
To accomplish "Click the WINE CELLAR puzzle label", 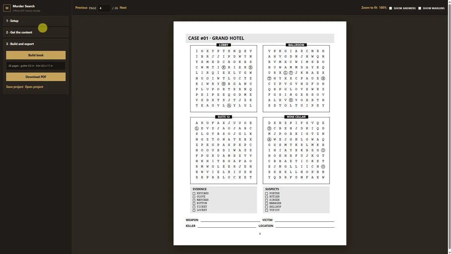I will (x=296, y=117).
